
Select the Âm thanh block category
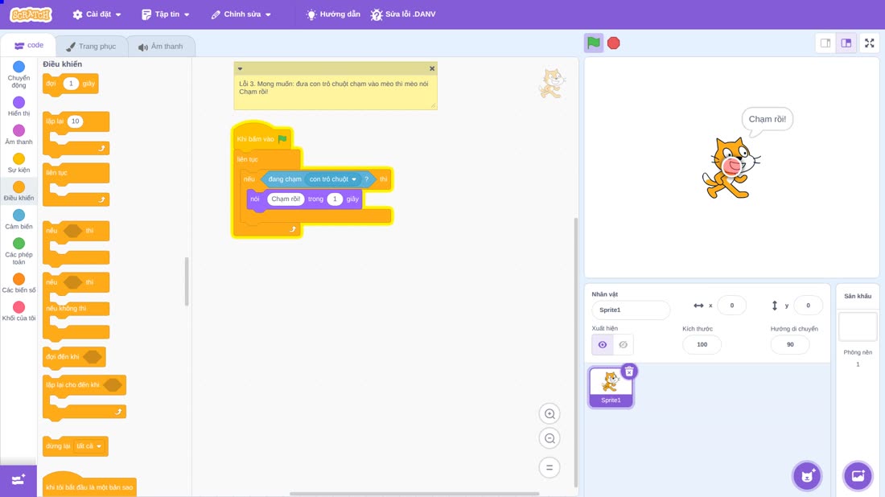(19, 135)
